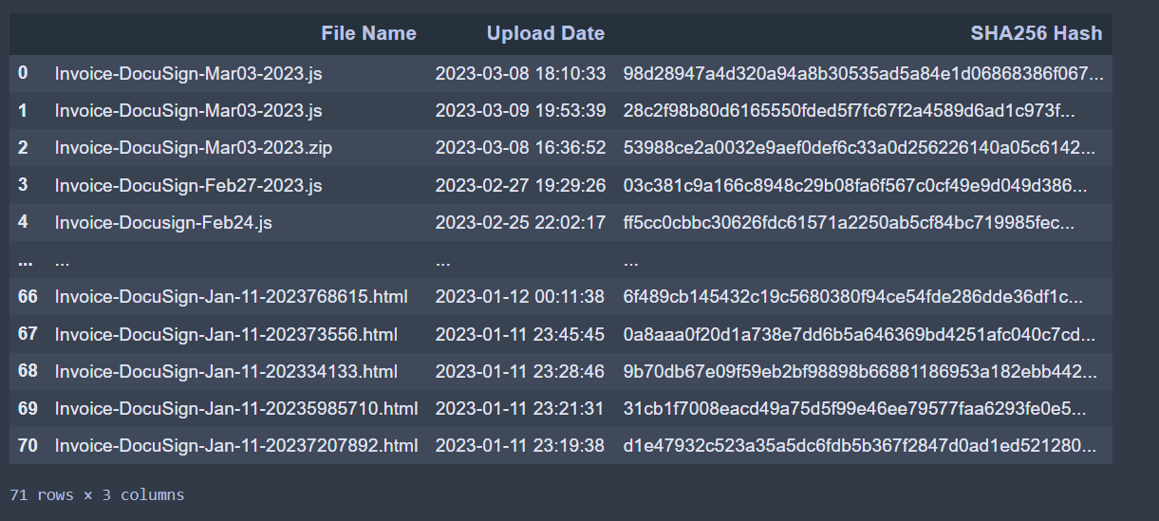
Task: Click the Invoice-DocuSign-Jan-11-20237207892.html cell
Action: [x=236, y=445]
